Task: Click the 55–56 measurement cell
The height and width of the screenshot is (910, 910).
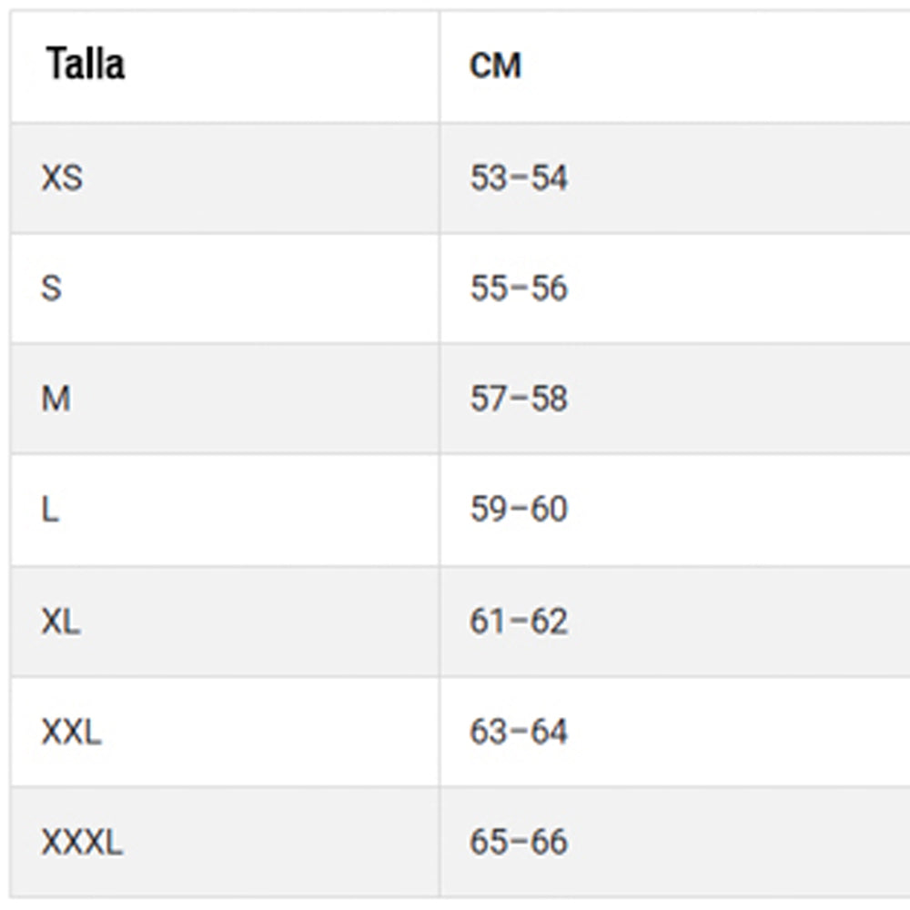Action: tap(519, 288)
